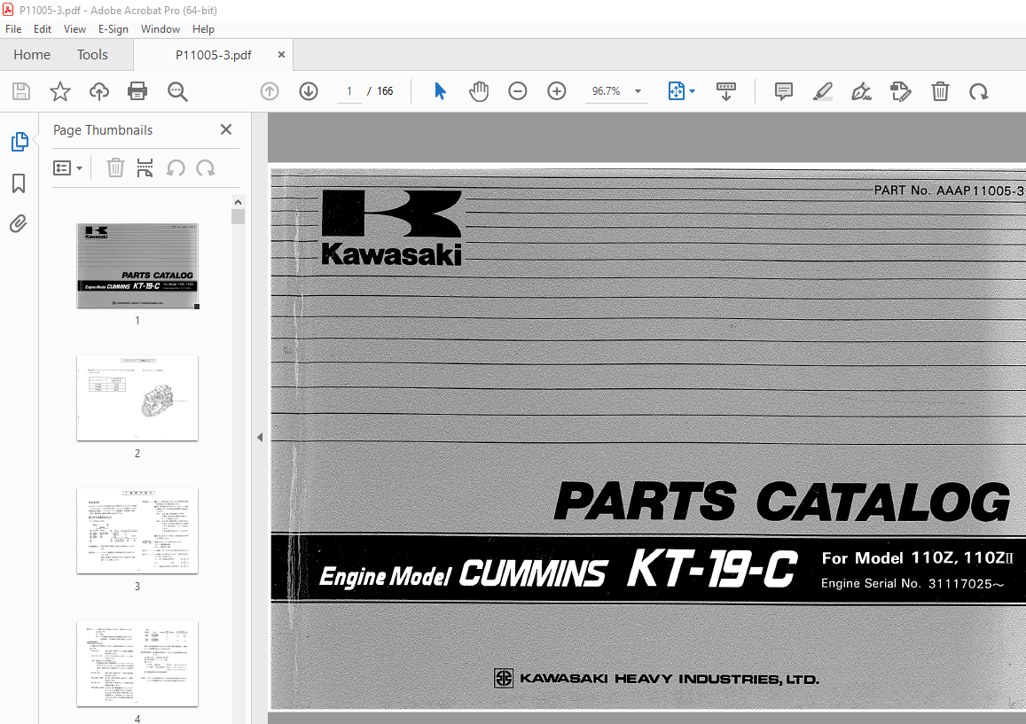Select the P11005-3.pdf document tab

tap(214, 55)
